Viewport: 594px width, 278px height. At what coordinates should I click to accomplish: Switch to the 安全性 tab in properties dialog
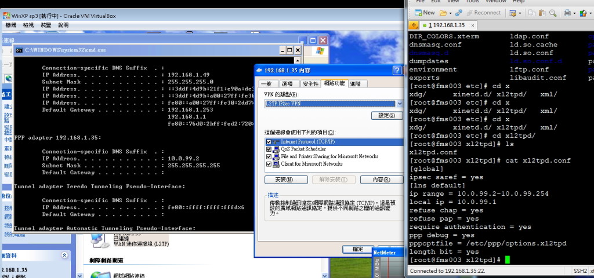(x=310, y=84)
